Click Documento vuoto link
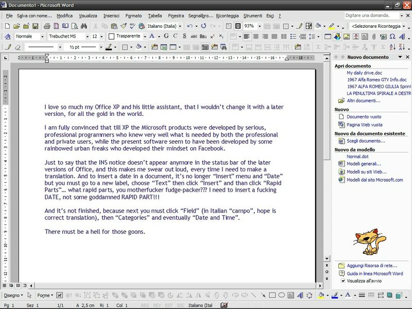412x309 pixels. pyautogui.click(x=364, y=117)
